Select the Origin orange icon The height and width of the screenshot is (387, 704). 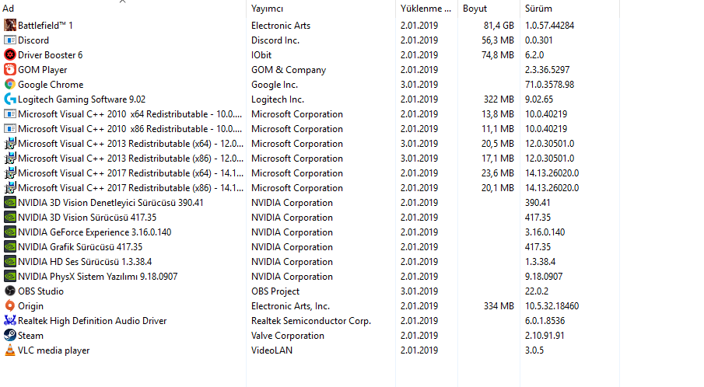pos(10,306)
